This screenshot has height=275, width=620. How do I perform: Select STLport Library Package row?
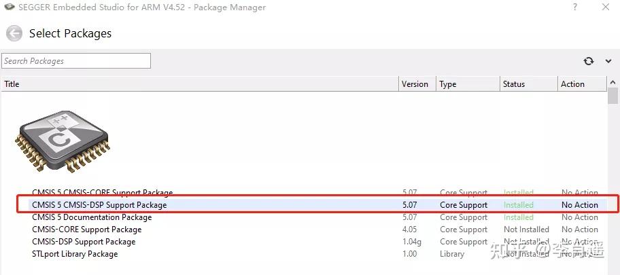coord(75,254)
